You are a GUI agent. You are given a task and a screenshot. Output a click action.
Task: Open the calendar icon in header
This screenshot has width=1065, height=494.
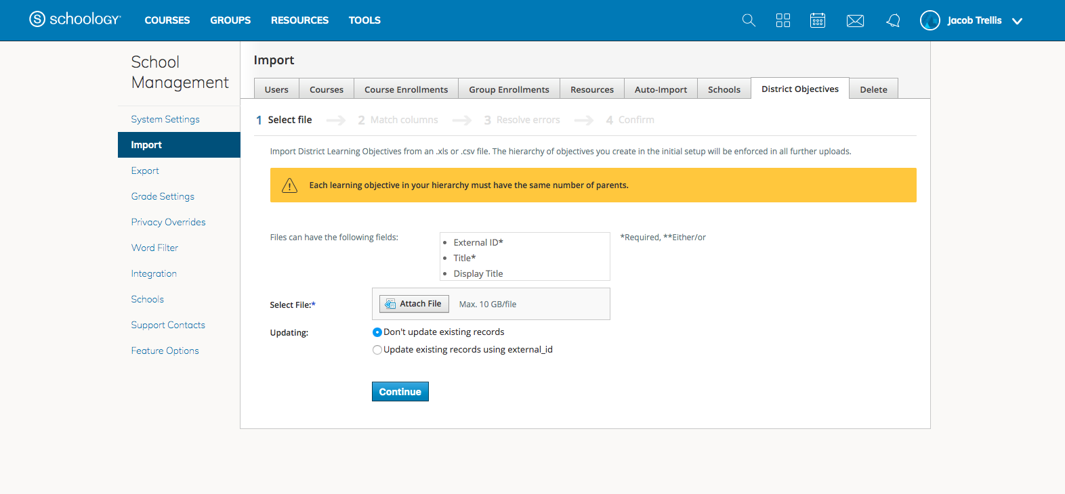[x=818, y=20]
